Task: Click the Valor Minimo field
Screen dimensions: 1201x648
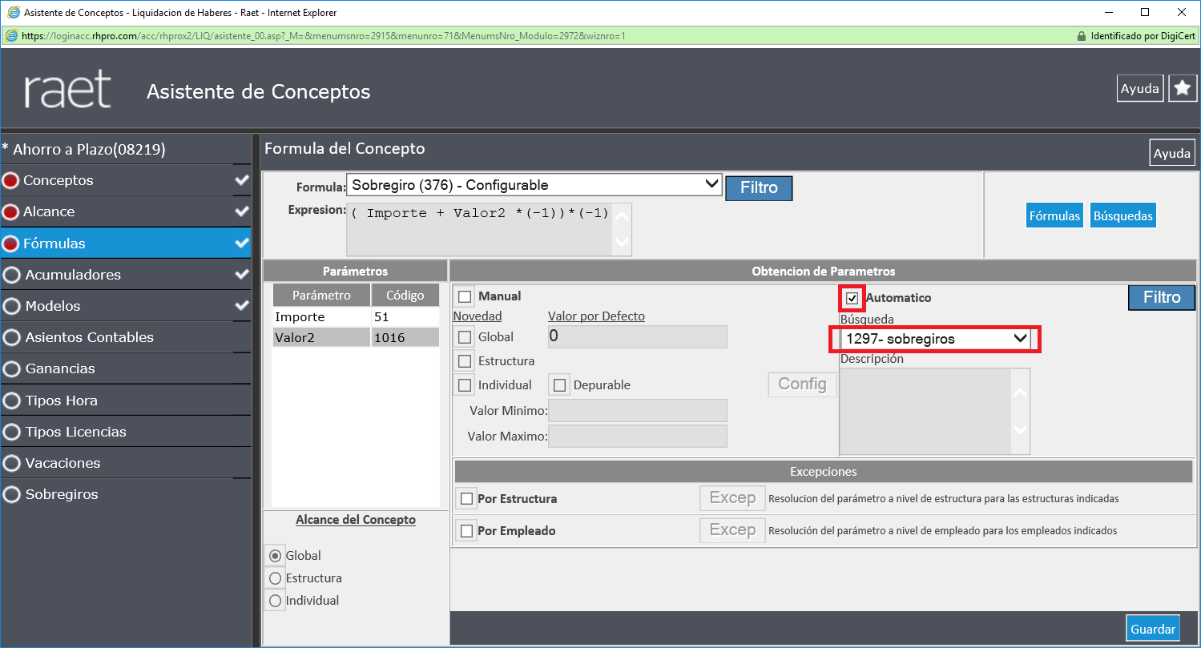Action: [638, 411]
